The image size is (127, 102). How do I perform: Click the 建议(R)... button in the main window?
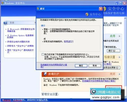click(114, 51)
